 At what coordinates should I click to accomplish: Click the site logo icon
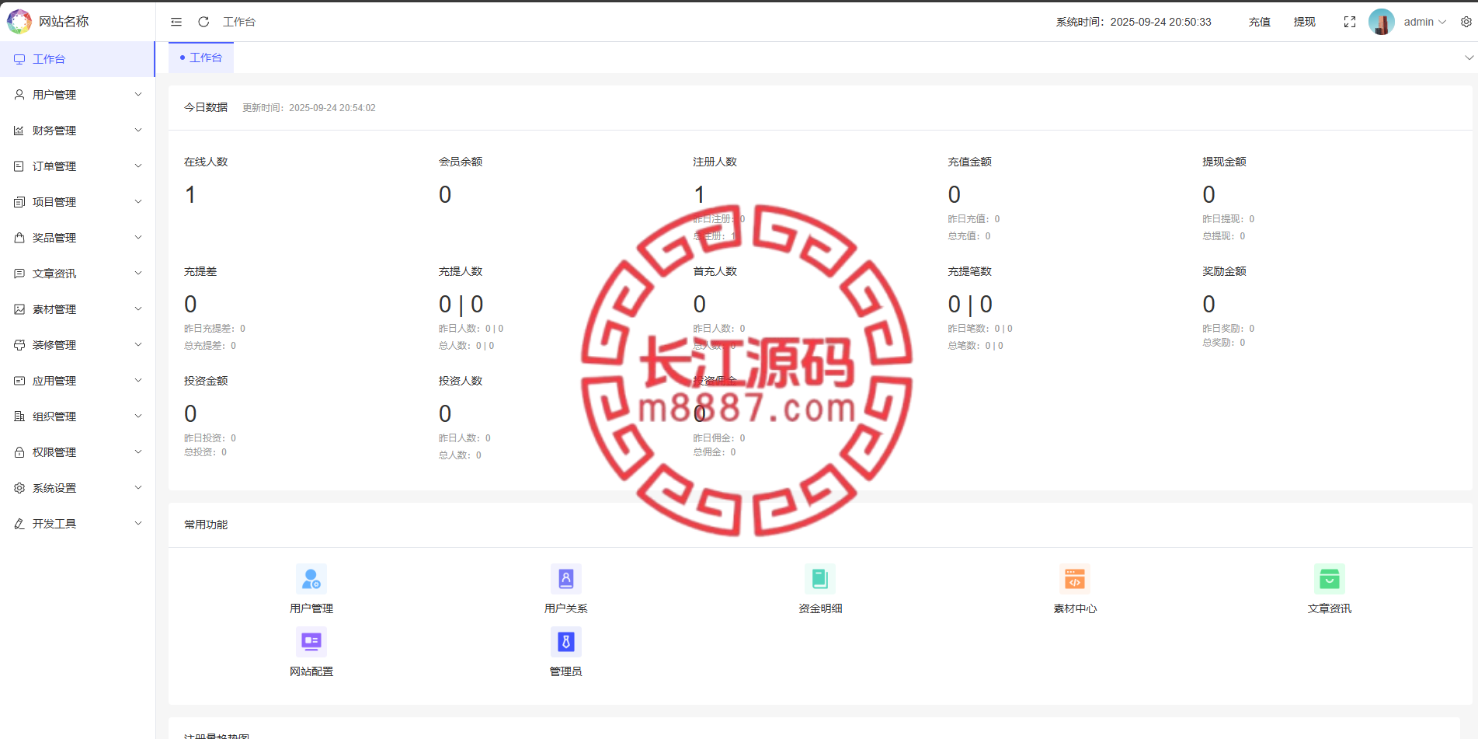[19, 22]
